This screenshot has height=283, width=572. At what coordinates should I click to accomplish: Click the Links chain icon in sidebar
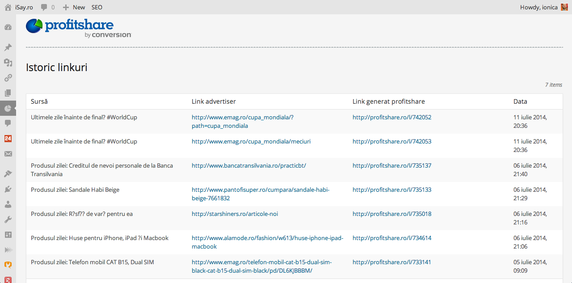pyautogui.click(x=8, y=78)
